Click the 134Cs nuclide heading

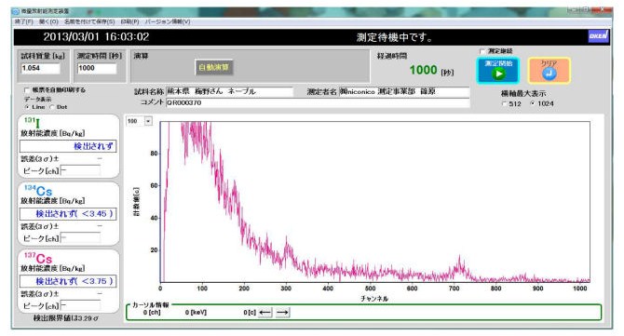tap(38, 191)
